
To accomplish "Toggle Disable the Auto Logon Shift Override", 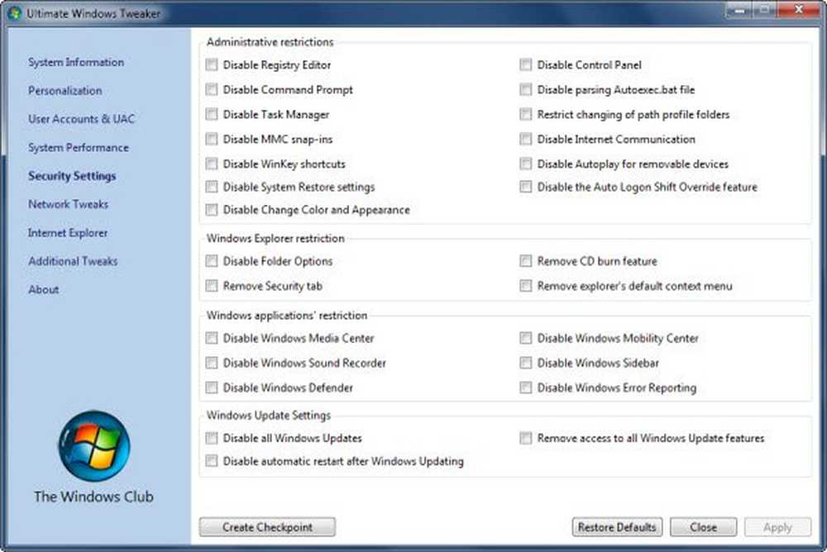I will (x=526, y=187).
